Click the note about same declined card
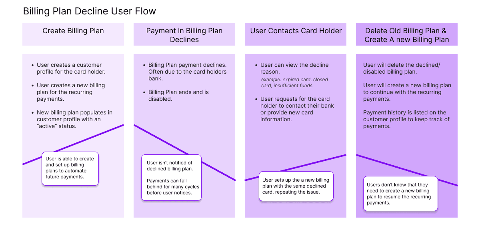Image resolution: width=500 pixels, height=234 pixels. pos(296,186)
